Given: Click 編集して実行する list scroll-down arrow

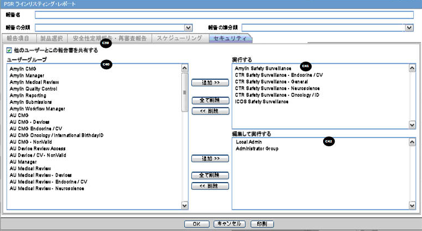Looking at the screenshot, I should (412, 205).
